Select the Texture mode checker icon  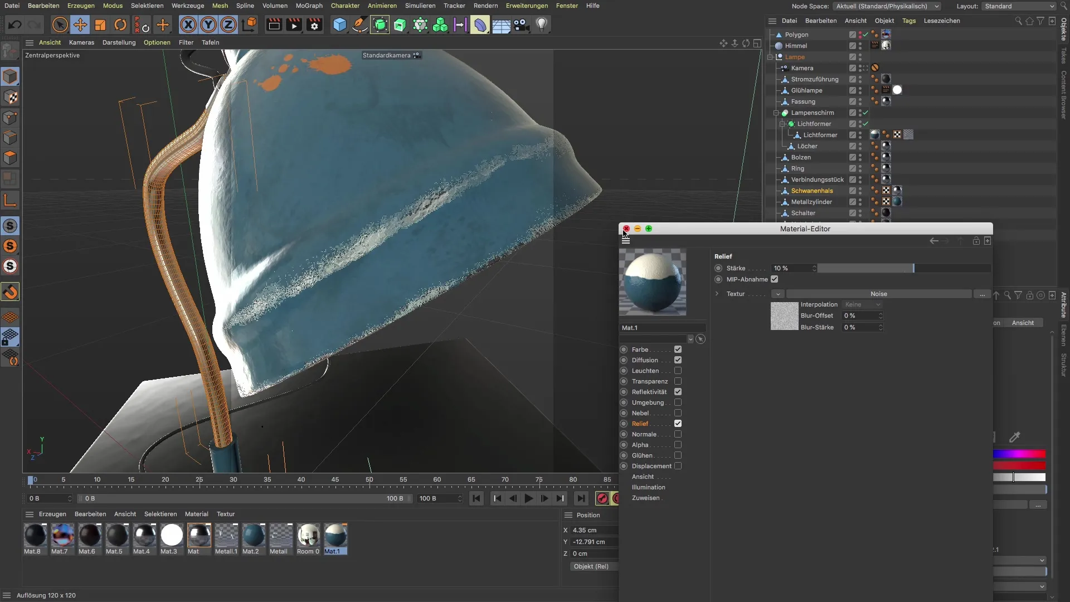click(10, 98)
